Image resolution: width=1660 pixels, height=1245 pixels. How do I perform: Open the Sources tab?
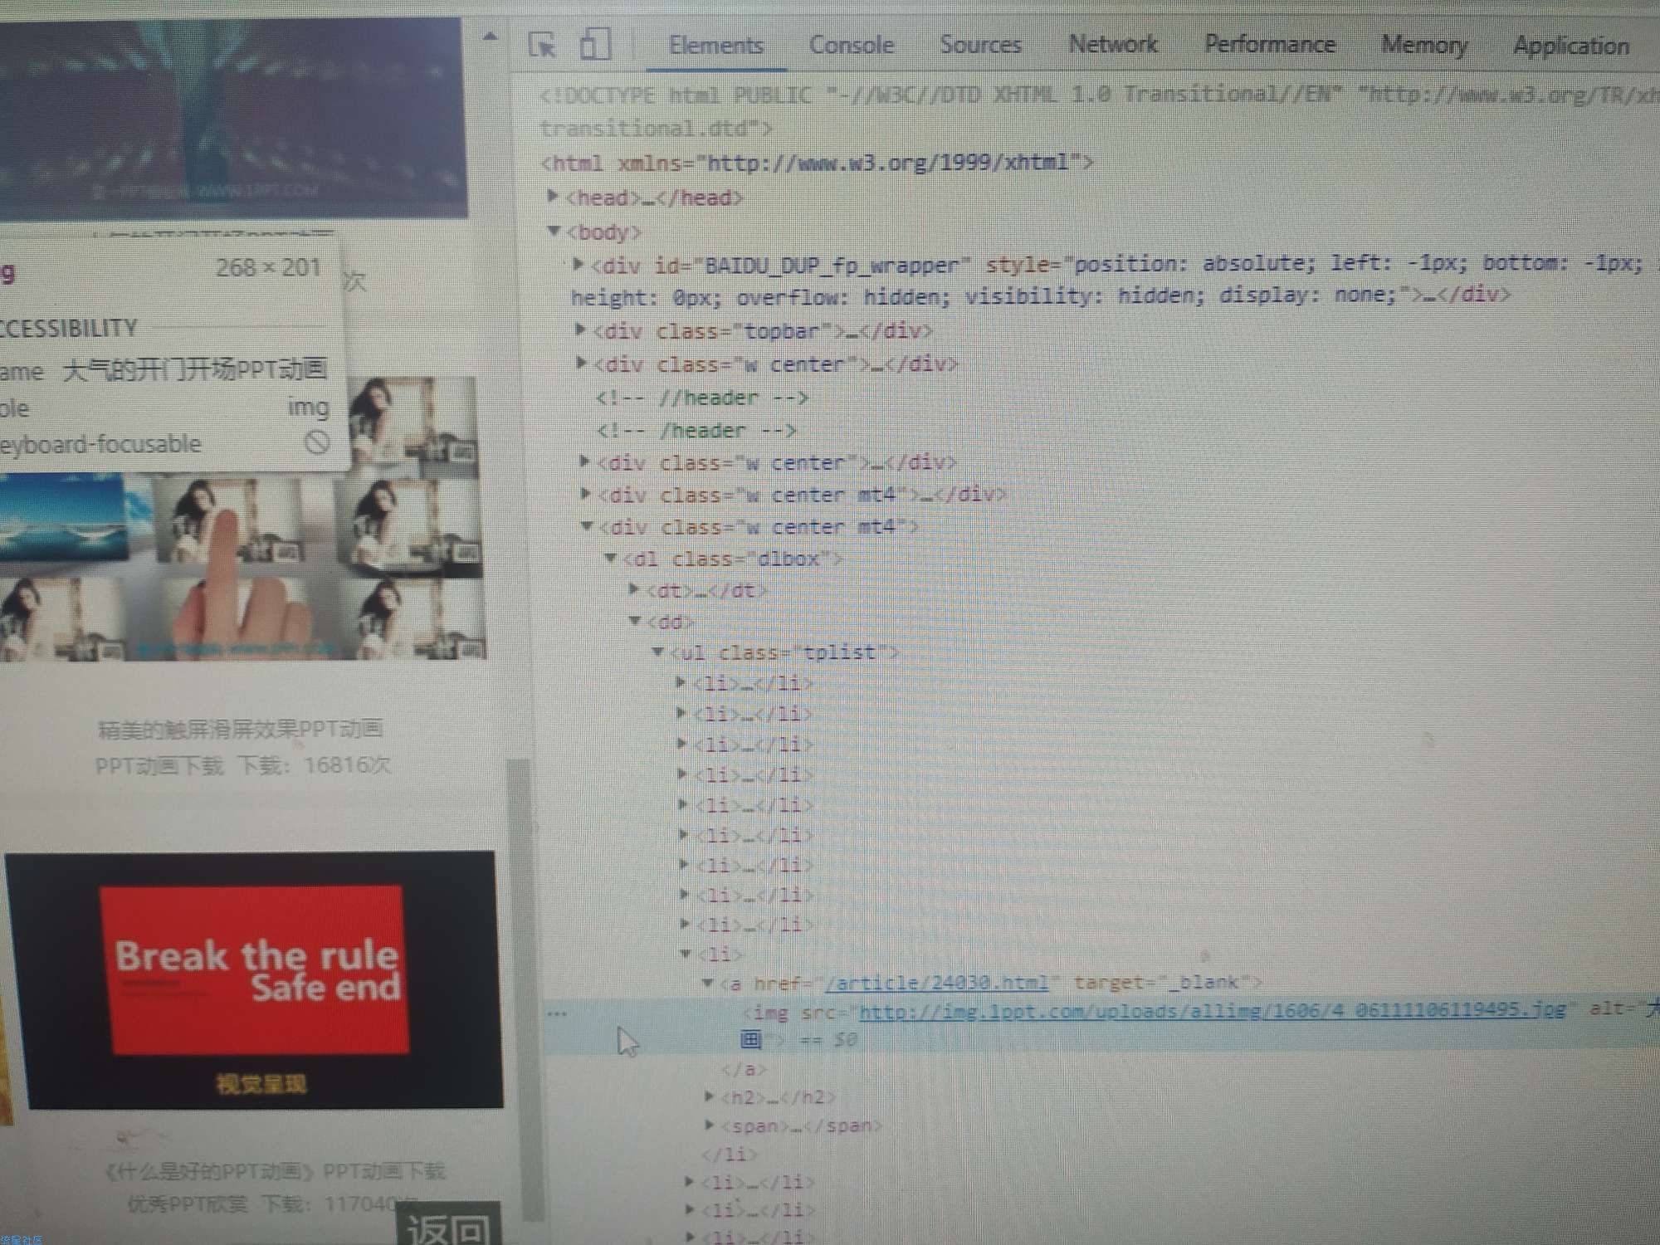tap(979, 45)
